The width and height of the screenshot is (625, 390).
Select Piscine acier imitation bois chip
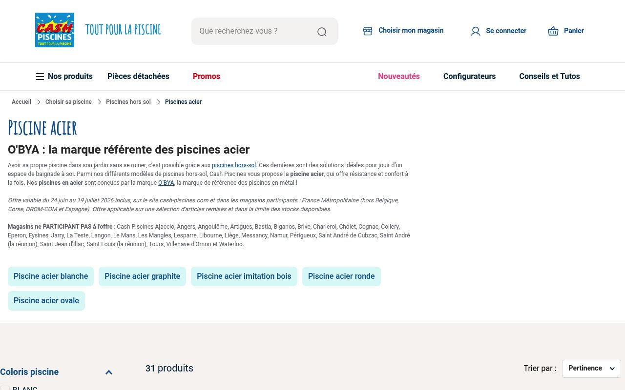click(x=244, y=276)
